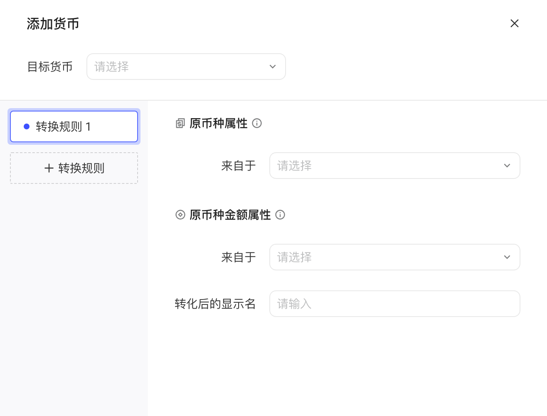The height and width of the screenshot is (416, 547).
Task: Click the info icon beside 原币种金额属性
Action: pos(280,215)
